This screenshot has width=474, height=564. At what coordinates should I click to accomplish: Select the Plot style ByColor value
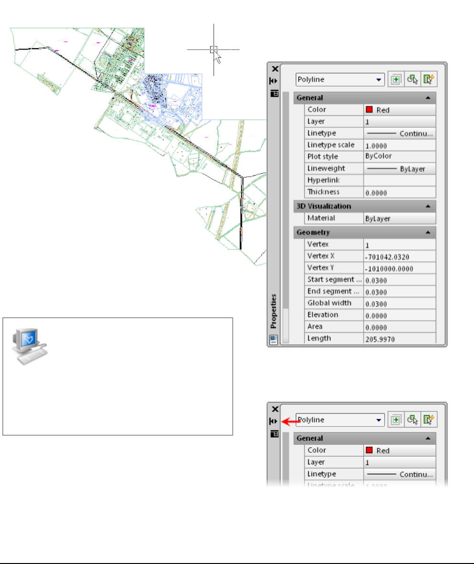click(399, 157)
